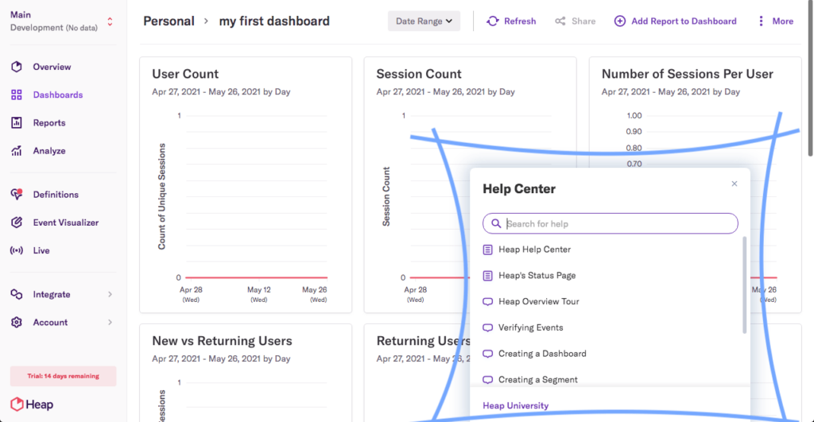Click my first dashboard title

click(x=274, y=21)
